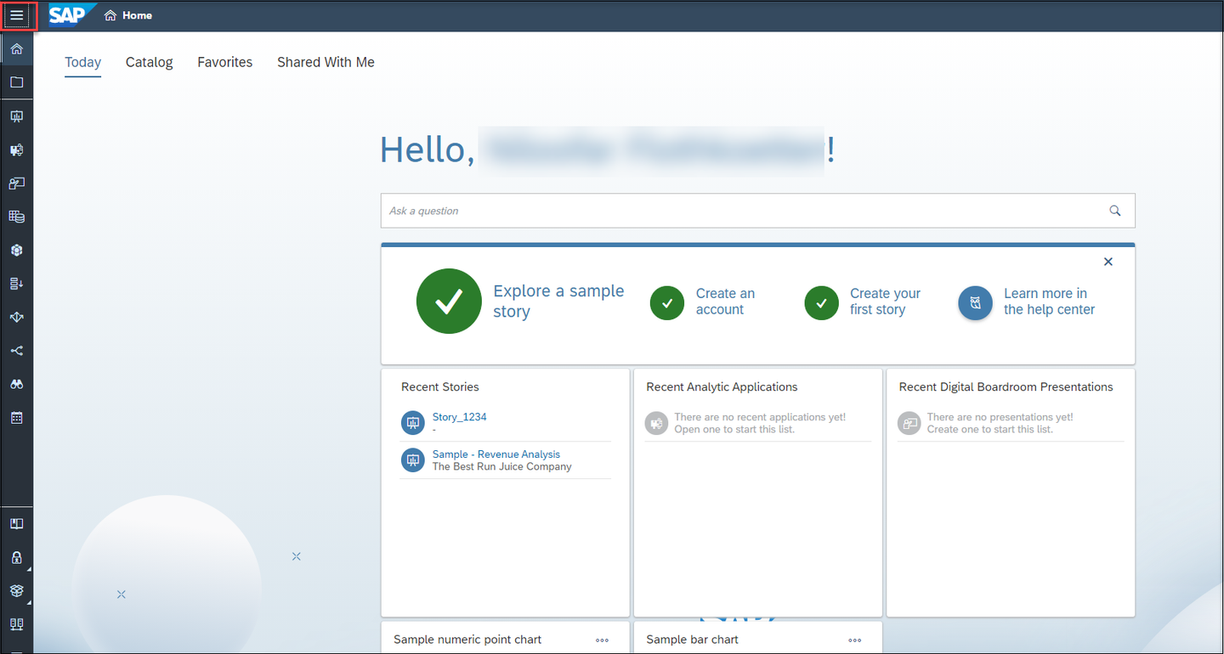1224x654 pixels.
Task: Click the Sample - Revenue Analysis story icon
Action: tap(412, 459)
